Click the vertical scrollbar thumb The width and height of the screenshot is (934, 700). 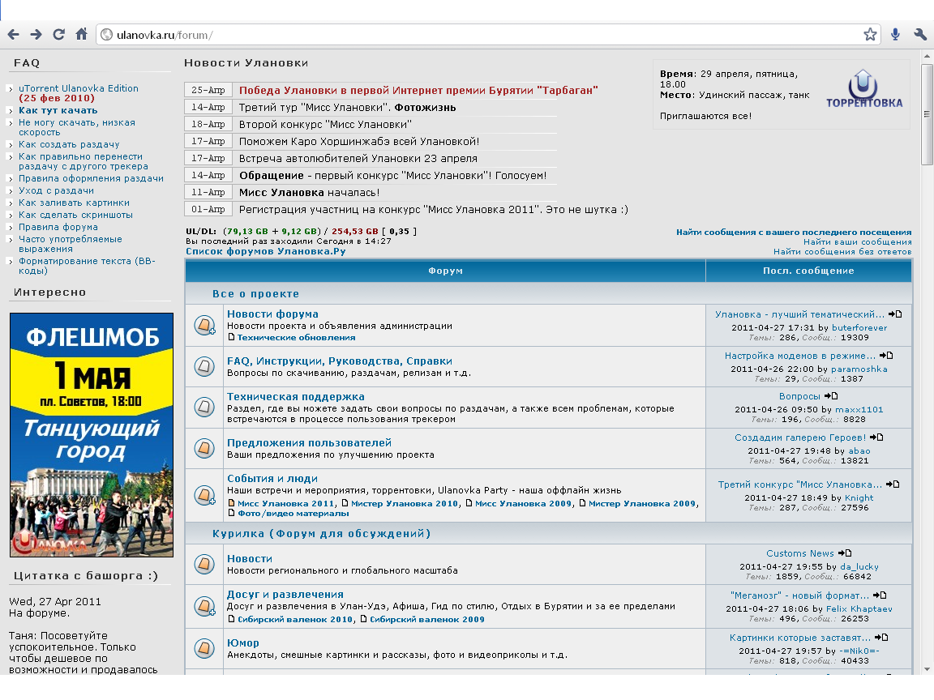pyautogui.click(x=926, y=113)
